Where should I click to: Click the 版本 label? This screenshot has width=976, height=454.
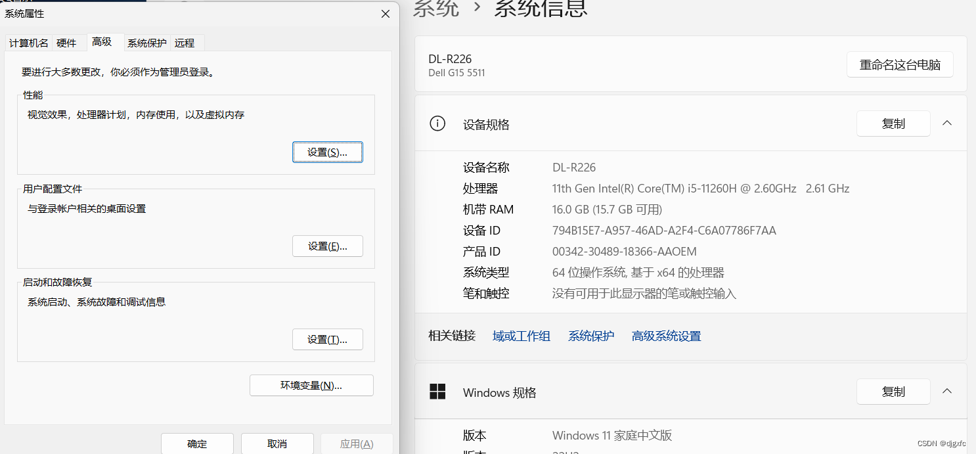pyautogui.click(x=475, y=436)
